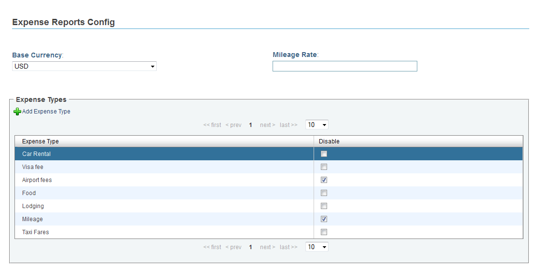This screenshot has height=267, width=536.
Task: Click top pager 'last >>' link
Action: [289, 125]
